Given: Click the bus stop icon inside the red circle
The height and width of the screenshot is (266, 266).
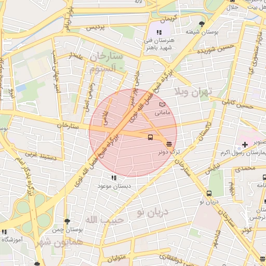Looking at the screenshot, I should pyautogui.click(x=150, y=137).
